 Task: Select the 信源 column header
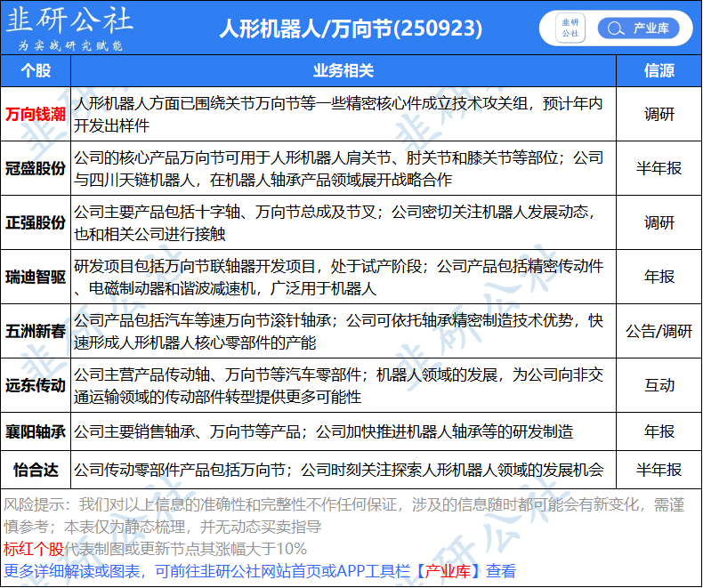(x=658, y=70)
